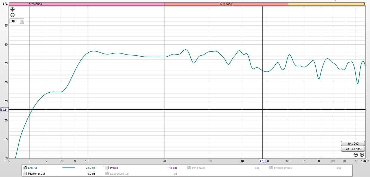Click the 0,0 dB Mic/Meter Cal readout
This screenshot has height=177, width=370.
tap(91, 174)
